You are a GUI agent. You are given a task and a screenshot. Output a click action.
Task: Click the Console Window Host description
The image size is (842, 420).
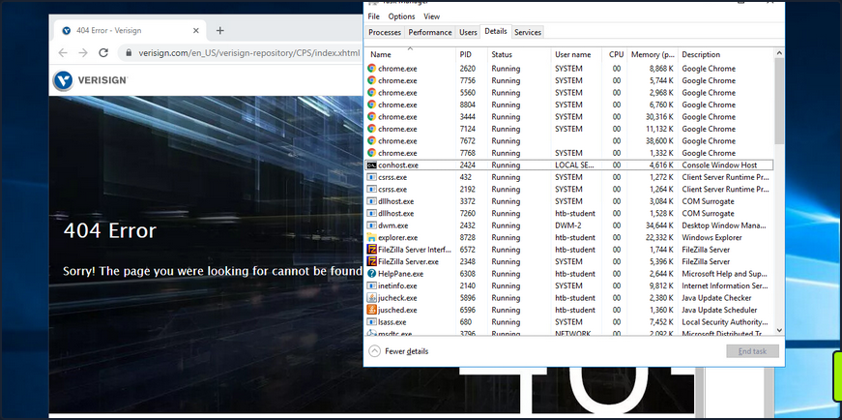pyautogui.click(x=719, y=165)
